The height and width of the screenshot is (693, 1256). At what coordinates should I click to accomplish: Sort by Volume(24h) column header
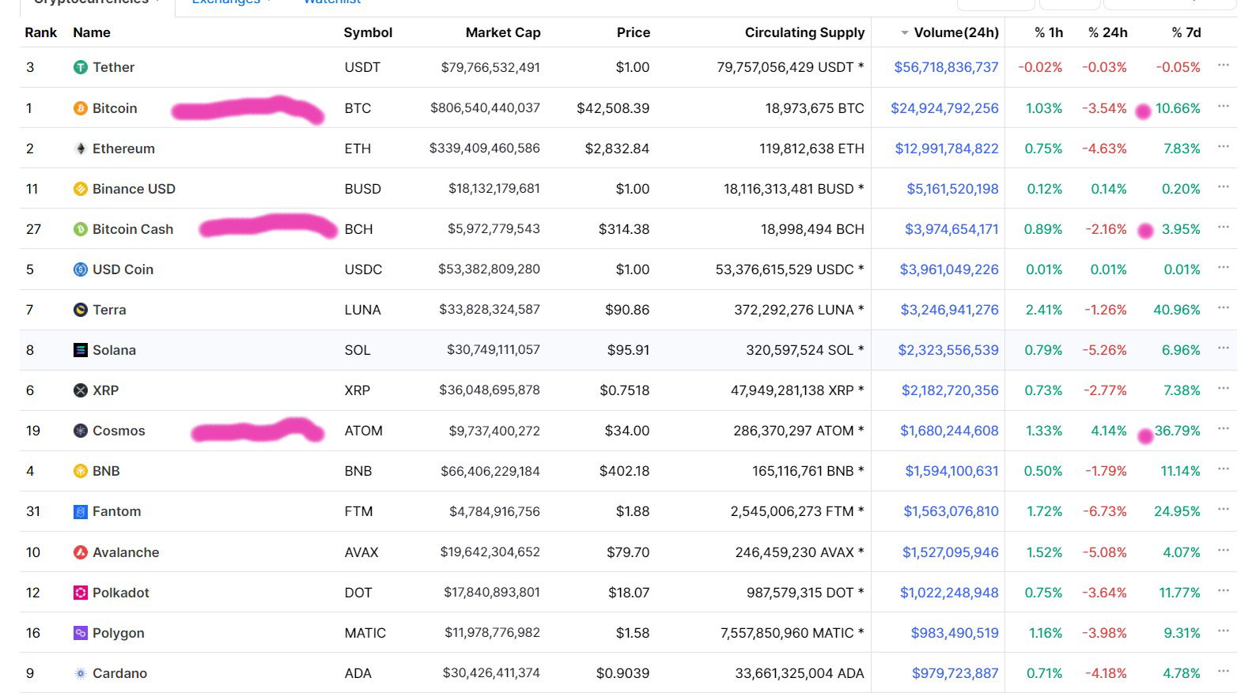click(955, 32)
